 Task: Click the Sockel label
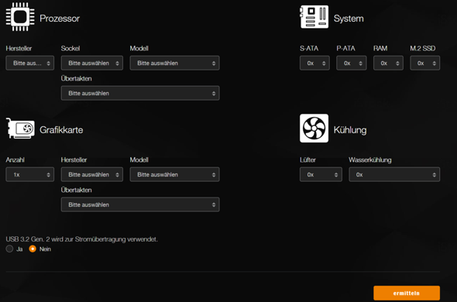click(70, 48)
